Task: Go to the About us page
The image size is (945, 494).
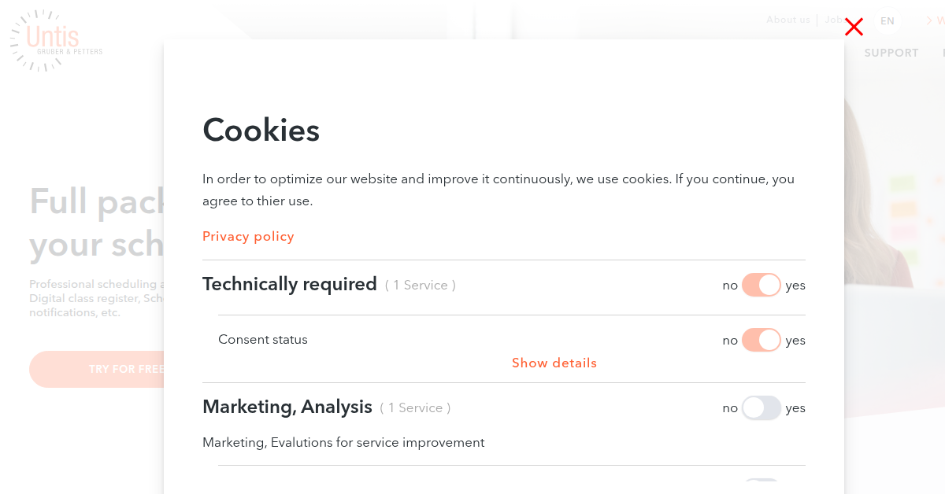Action: pos(787,20)
